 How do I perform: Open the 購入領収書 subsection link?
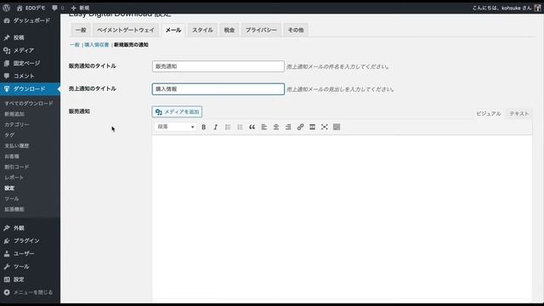97,45
